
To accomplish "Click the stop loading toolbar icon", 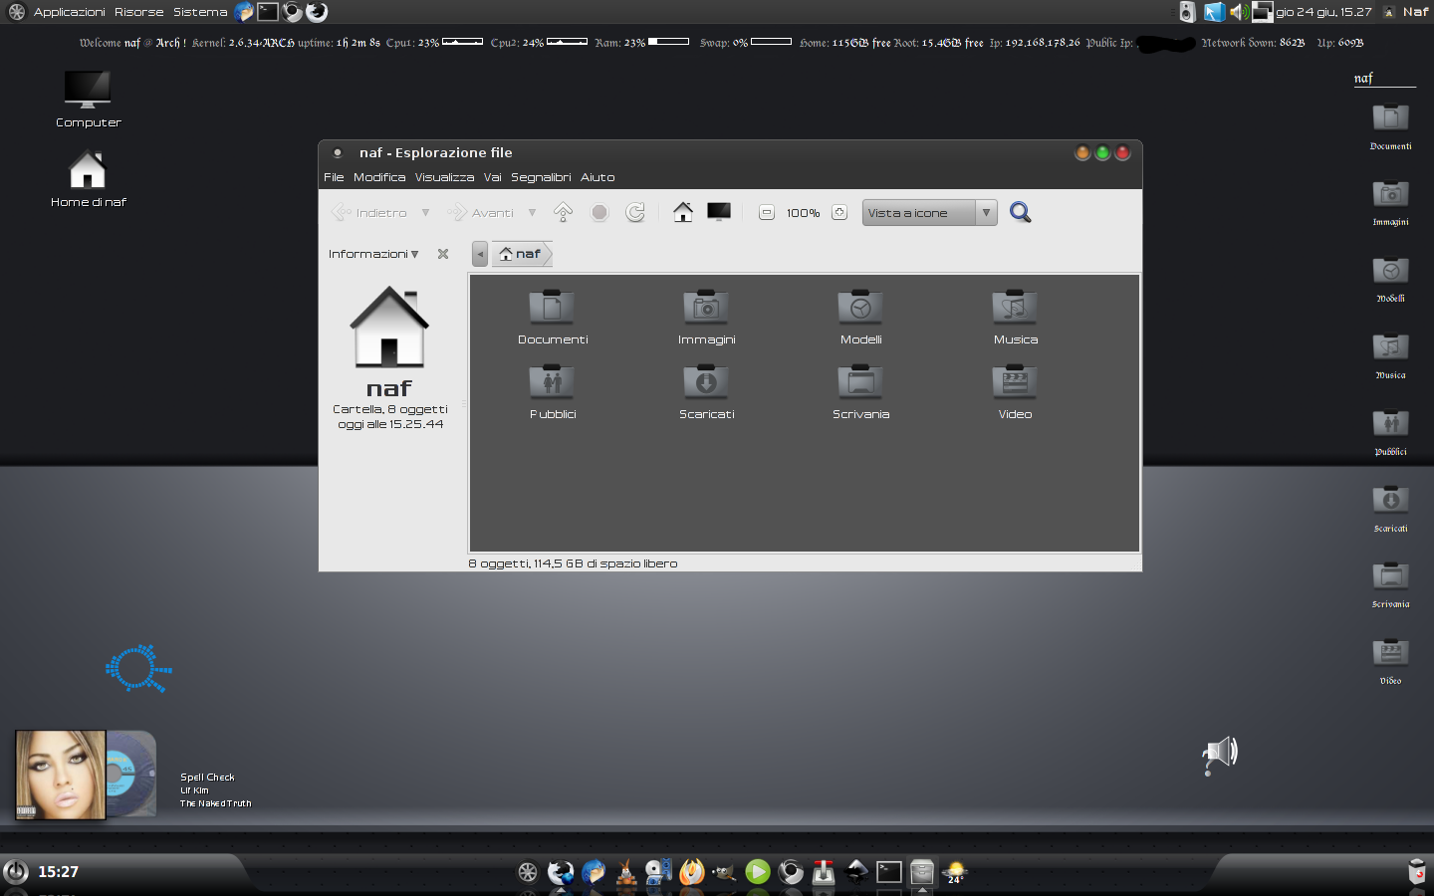I will point(599,212).
